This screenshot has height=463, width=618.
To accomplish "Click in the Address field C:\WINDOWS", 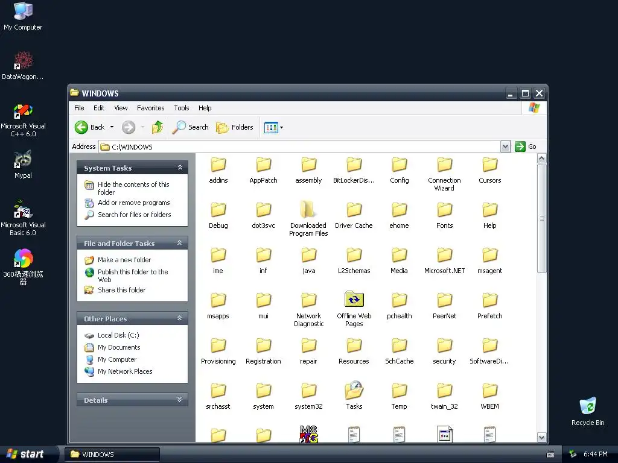I will [299, 147].
